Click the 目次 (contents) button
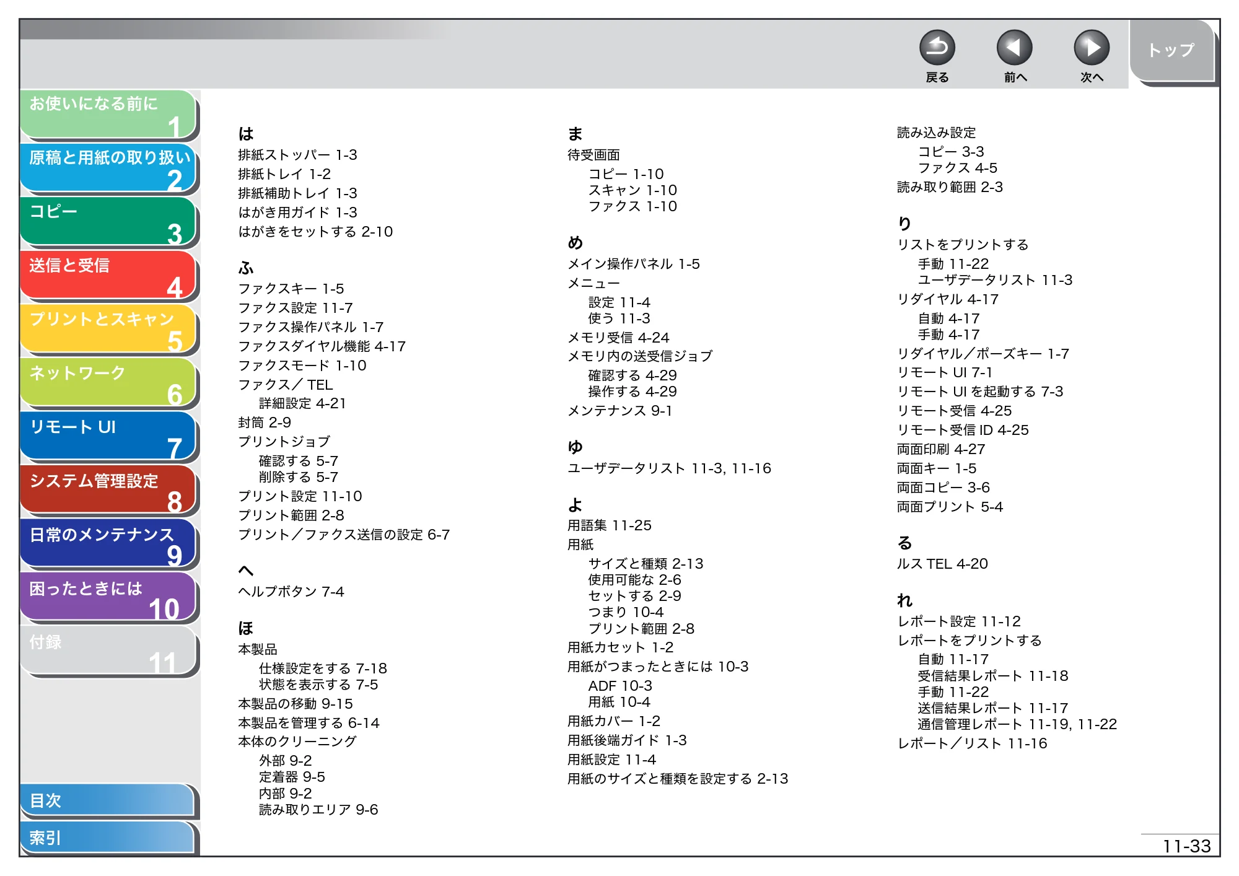Screen dimensions: 1239x876 click(x=107, y=800)
